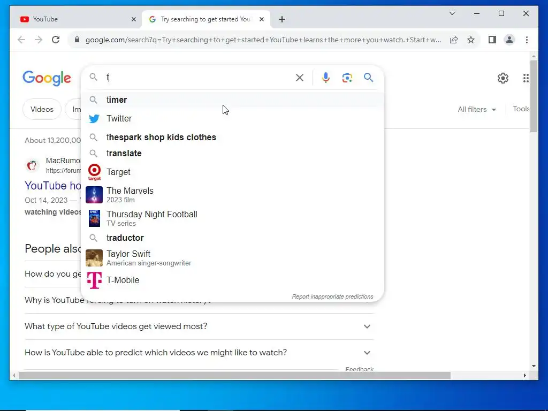This screenshot has width=548, height=411.
Task: Open Chrome profile avatar
Action: [x=509, y=40]
